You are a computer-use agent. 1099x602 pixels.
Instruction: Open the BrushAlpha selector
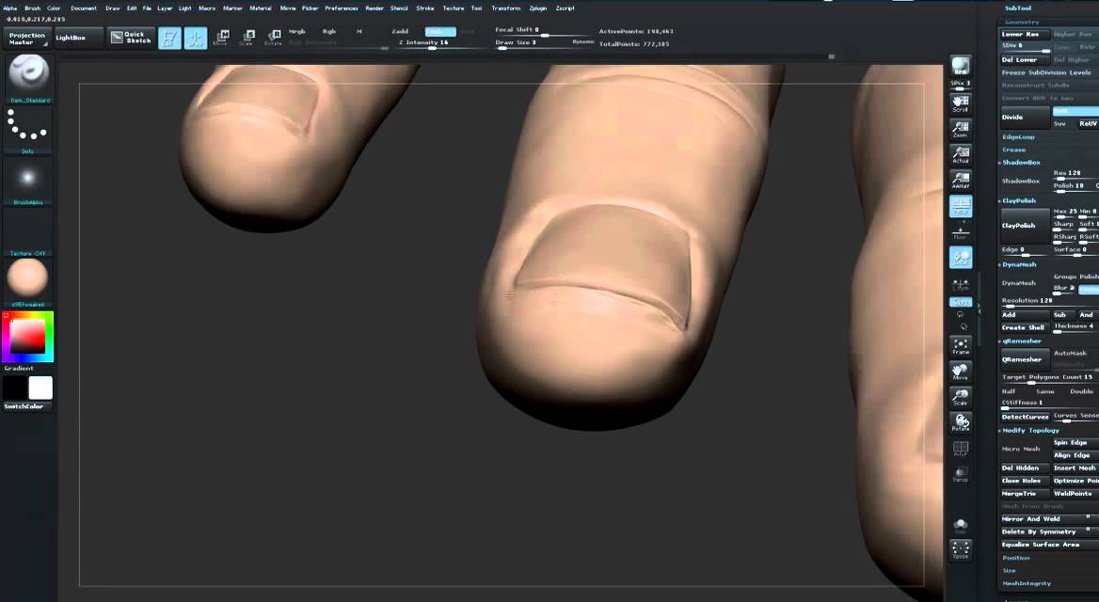[28, 180]
